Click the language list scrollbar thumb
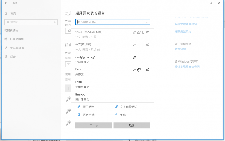 tap(154, 35)
